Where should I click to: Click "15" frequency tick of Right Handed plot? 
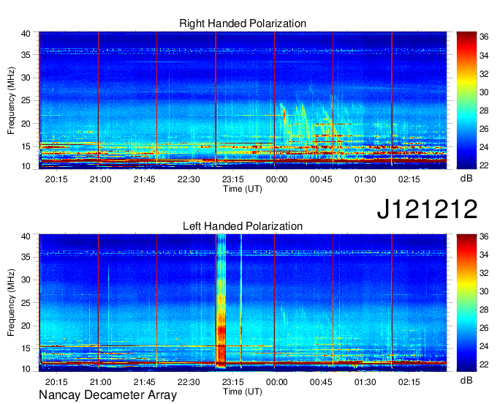[x=26, y=146]
